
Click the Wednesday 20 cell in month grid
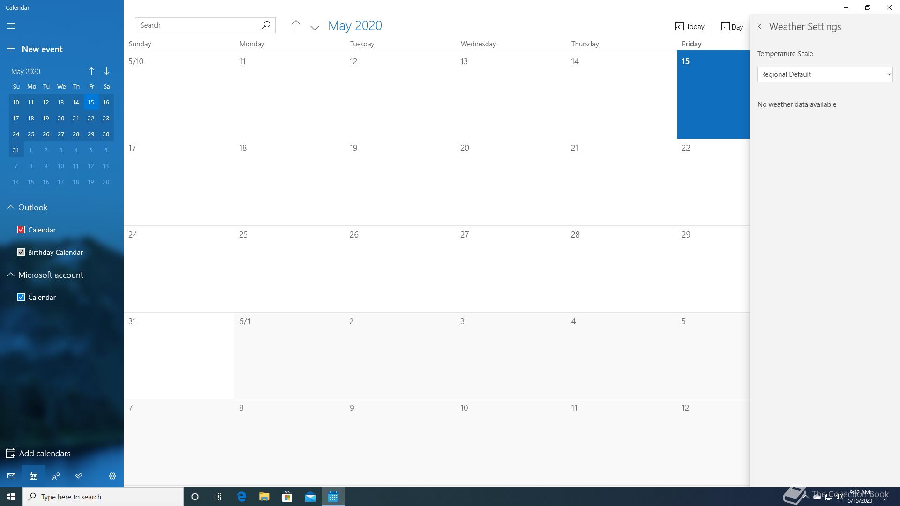511,182
